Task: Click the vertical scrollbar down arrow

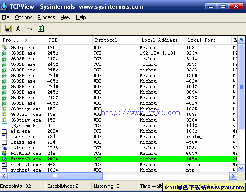Action: tap(241, 168)
